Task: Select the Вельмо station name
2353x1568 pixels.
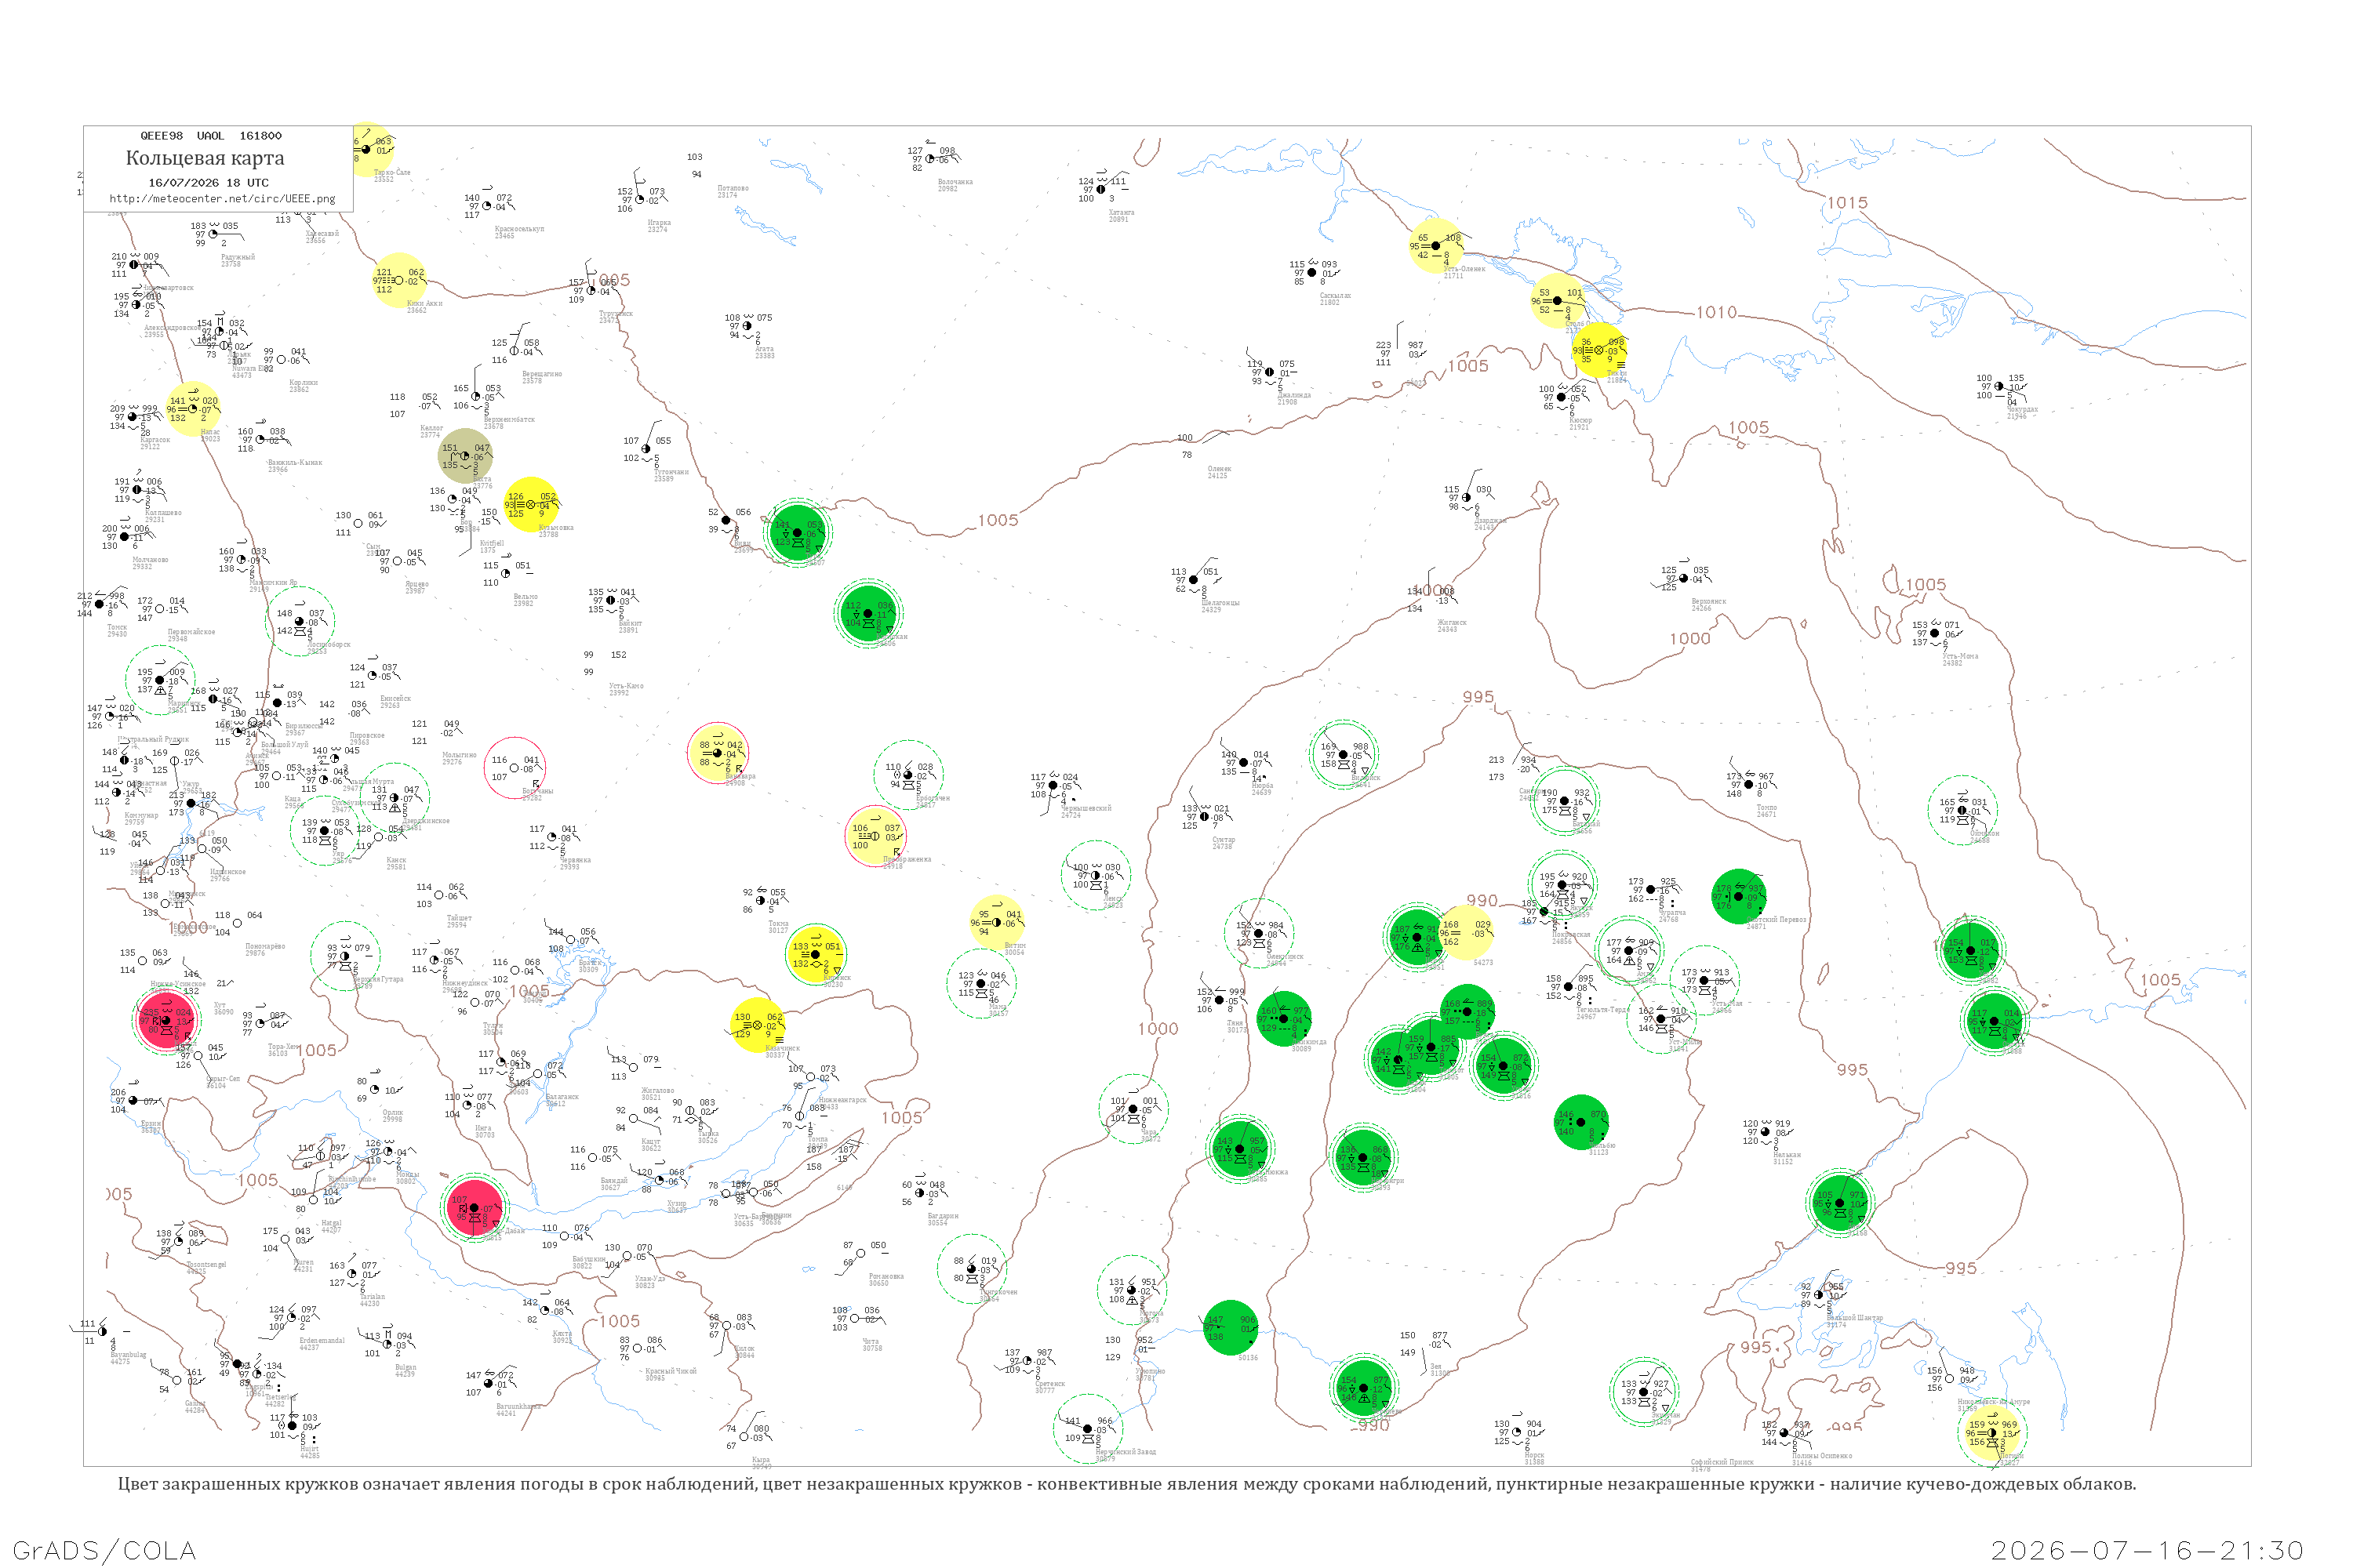Action: point(526,597)
